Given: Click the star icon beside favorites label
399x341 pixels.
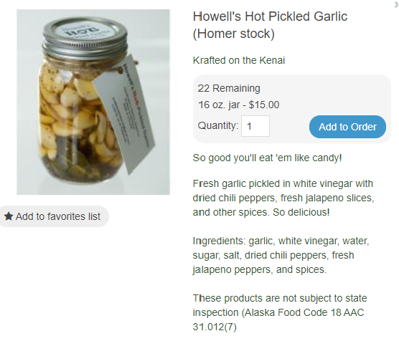Looking at the screenshot, I should point(9,216).
